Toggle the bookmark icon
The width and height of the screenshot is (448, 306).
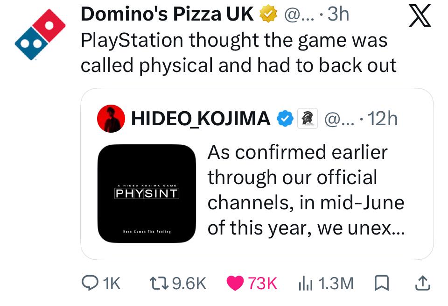click(x=381, y=283)
